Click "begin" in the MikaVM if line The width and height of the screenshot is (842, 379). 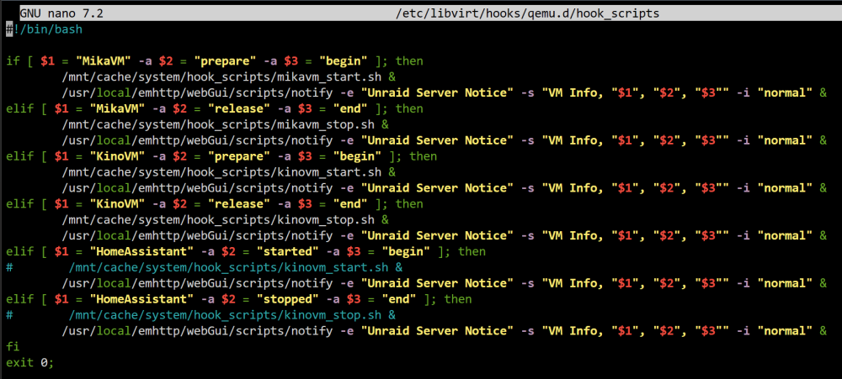[x=344, y=61]
